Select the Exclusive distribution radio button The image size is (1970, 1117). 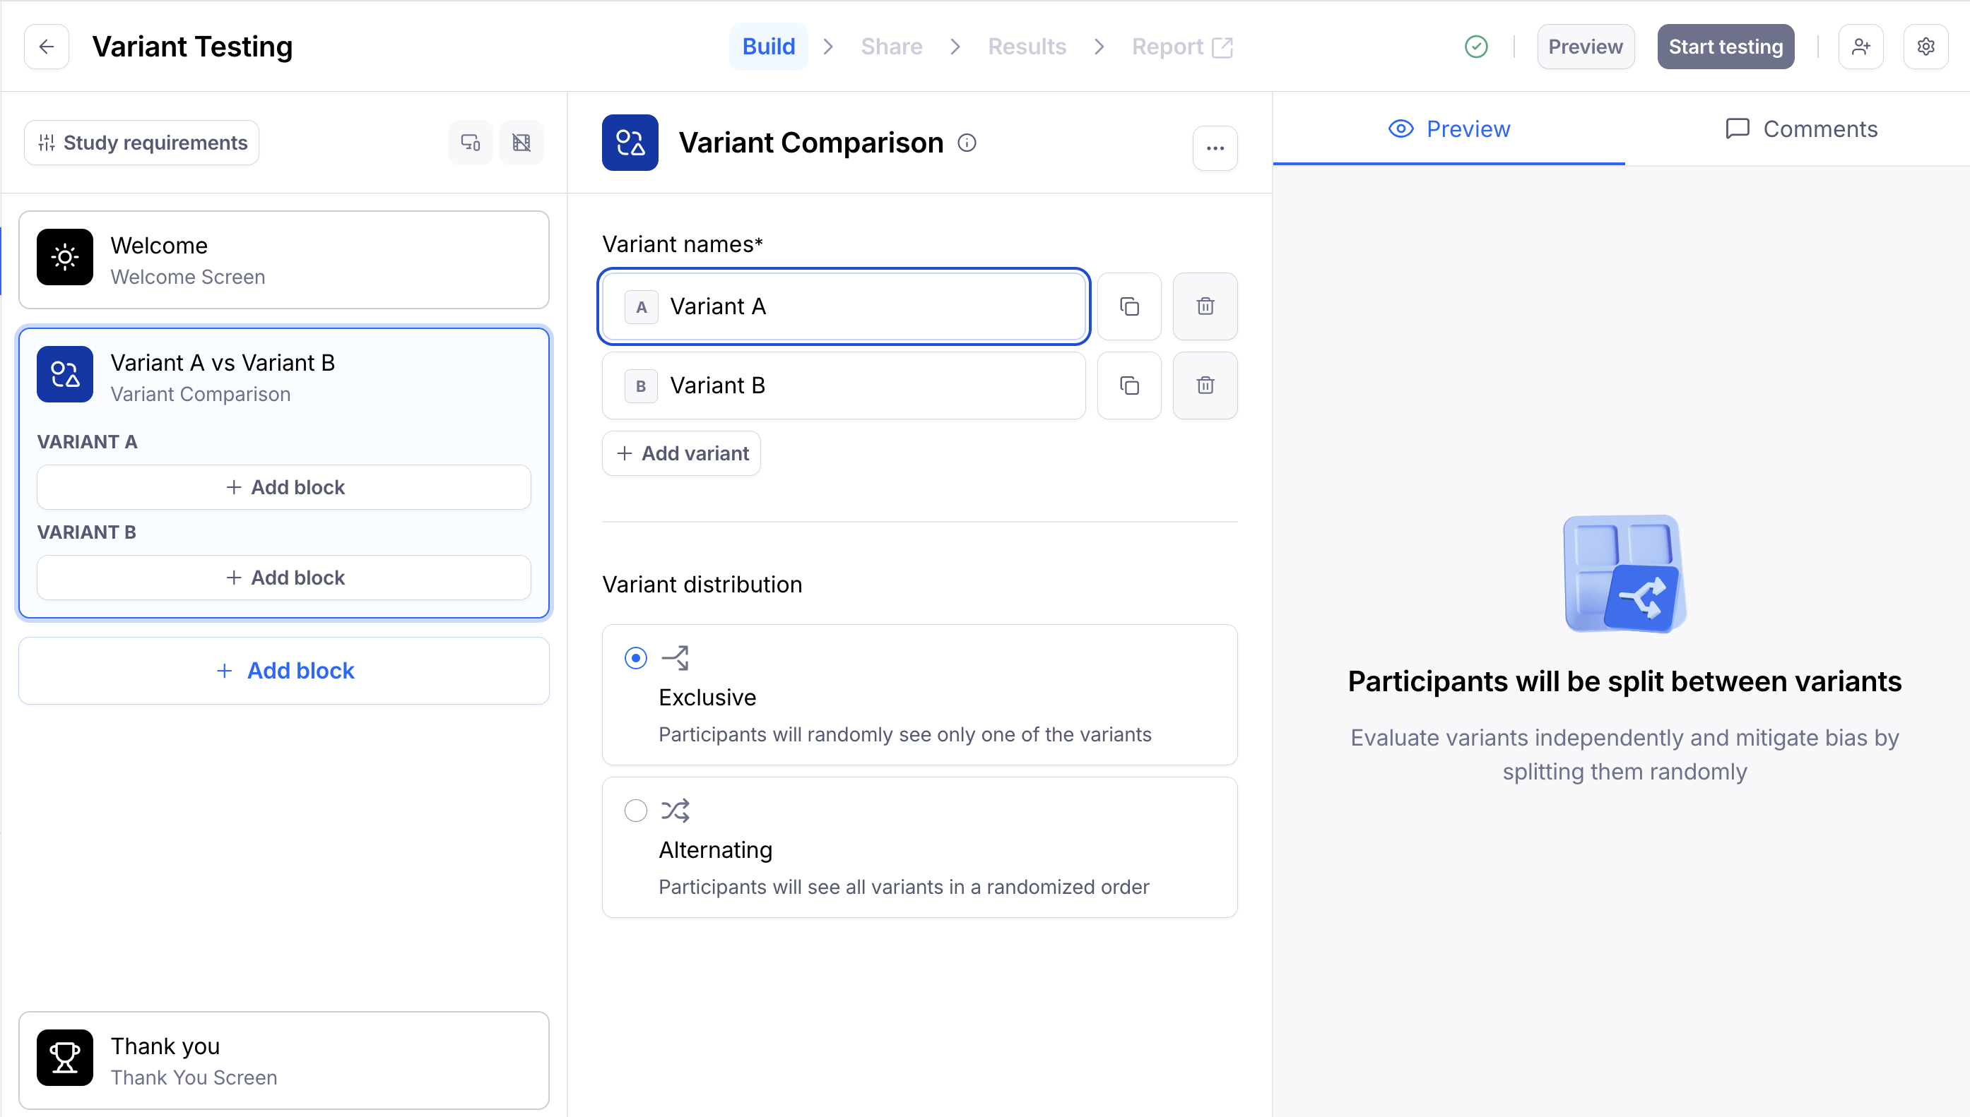635,658
